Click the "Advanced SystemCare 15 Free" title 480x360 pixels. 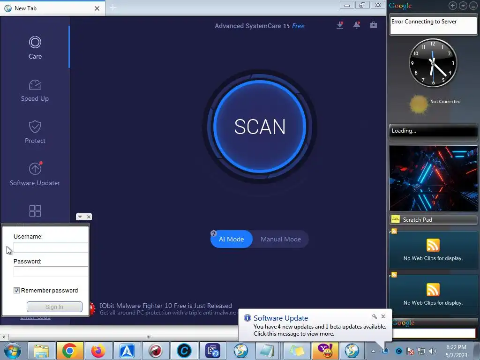tap(259, 26)
